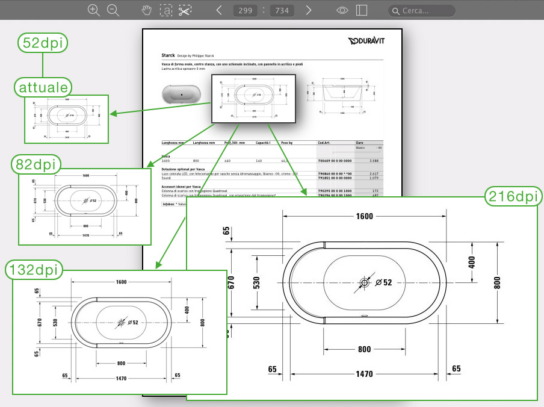Select the hand pan tool
Viewport: 544px width, 407px height.
(x=146, y=10)
